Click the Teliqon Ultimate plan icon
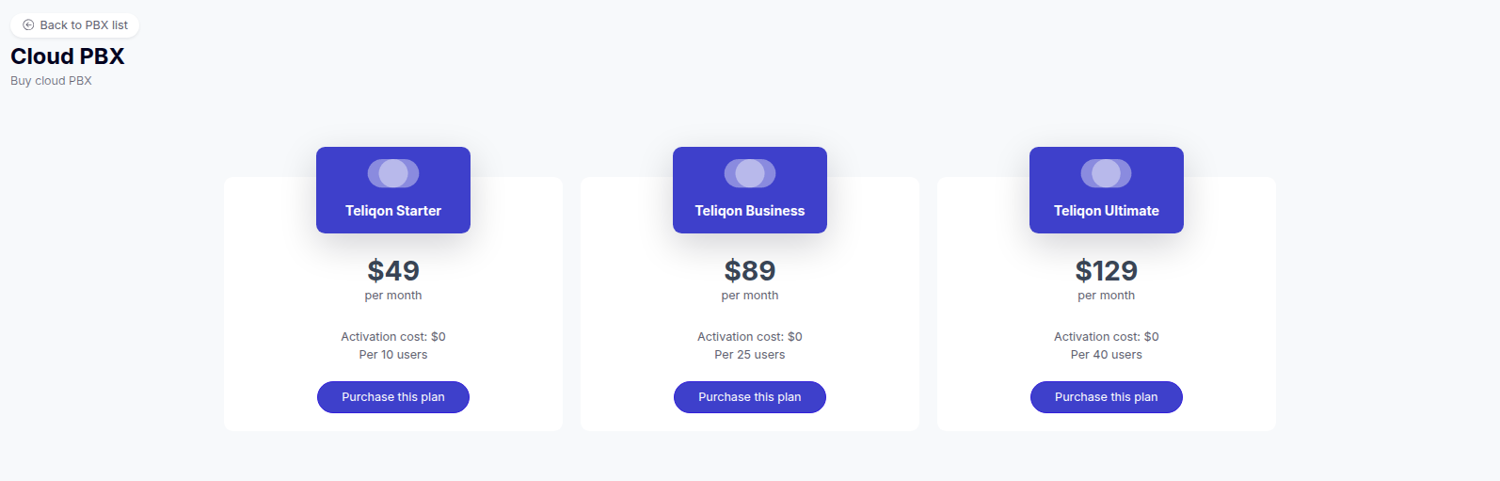Viewport: 1500px width, 481px height. click(x=1107, y=173)
